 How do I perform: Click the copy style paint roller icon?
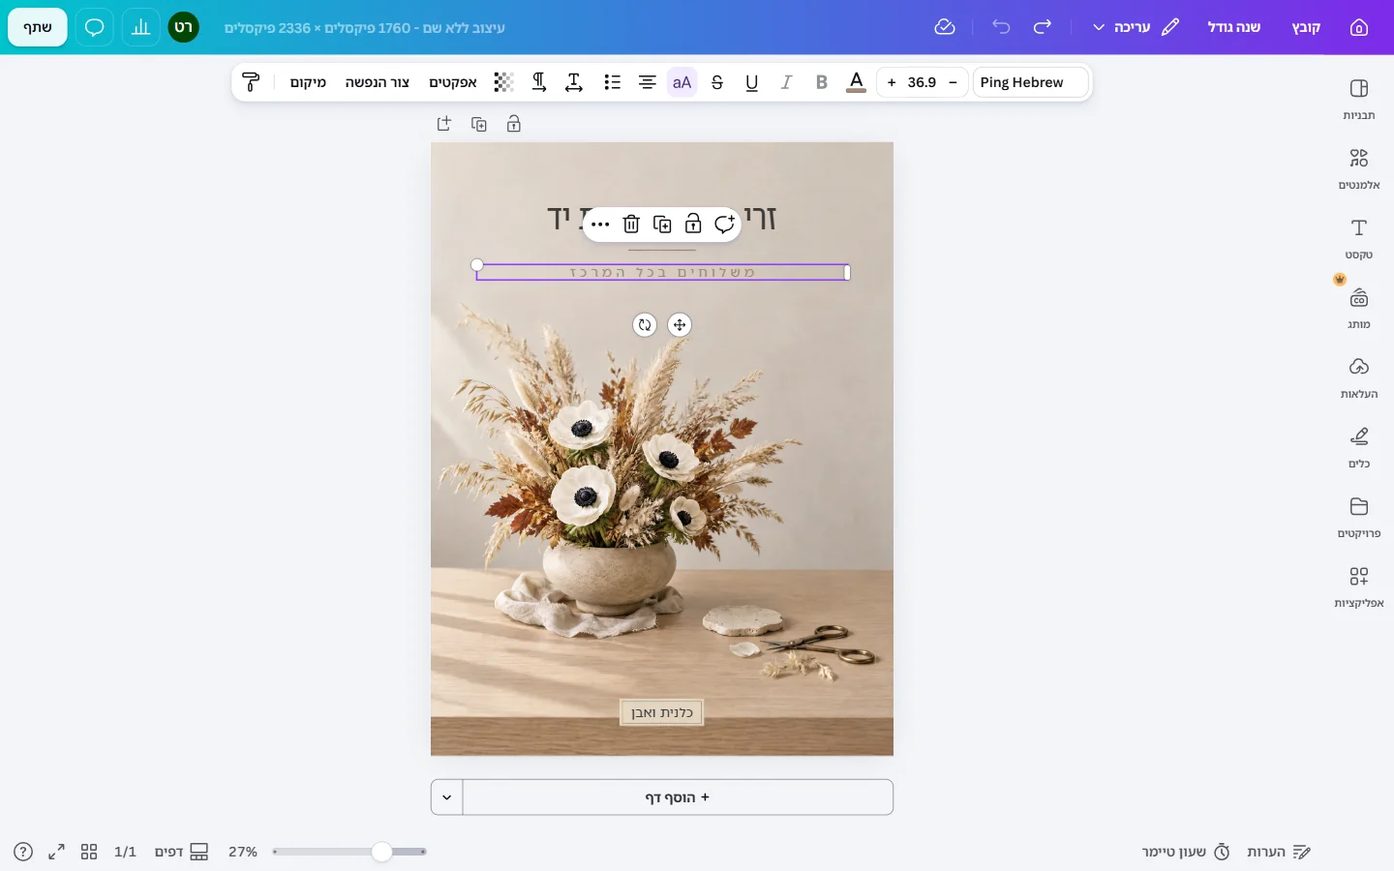point(251,82)
